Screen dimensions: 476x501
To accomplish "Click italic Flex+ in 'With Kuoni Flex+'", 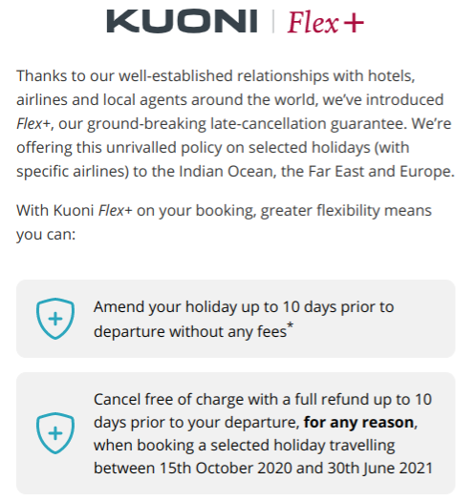I will tap(115, 211).
